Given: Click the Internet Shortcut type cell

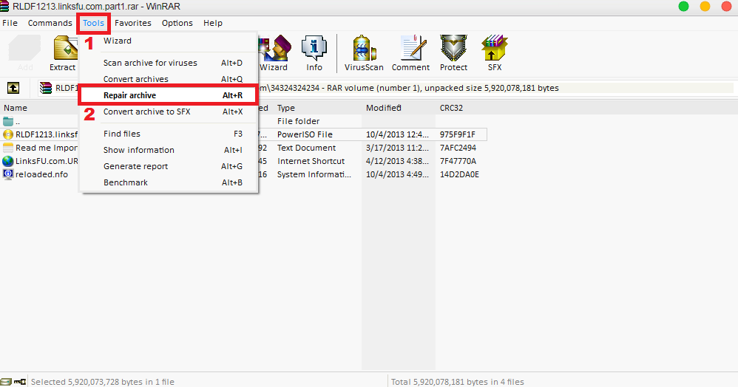Looking at the screenshot, I should (x=311, y=161).
